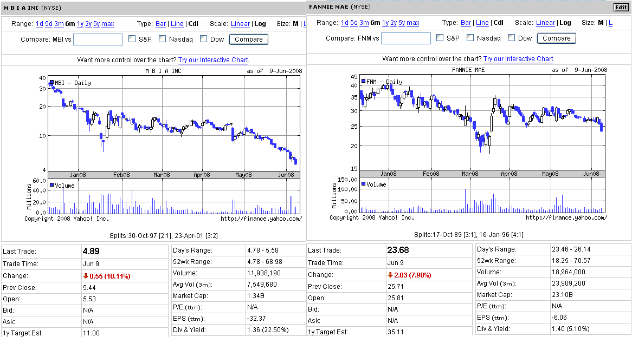632x337 pixels.
Task: Click the FNM compare symbol input field
Action: [406, 38]
